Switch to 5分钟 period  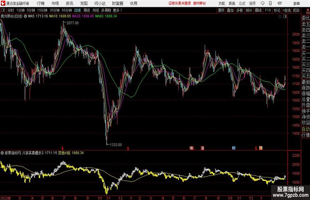tap(31, 10)
